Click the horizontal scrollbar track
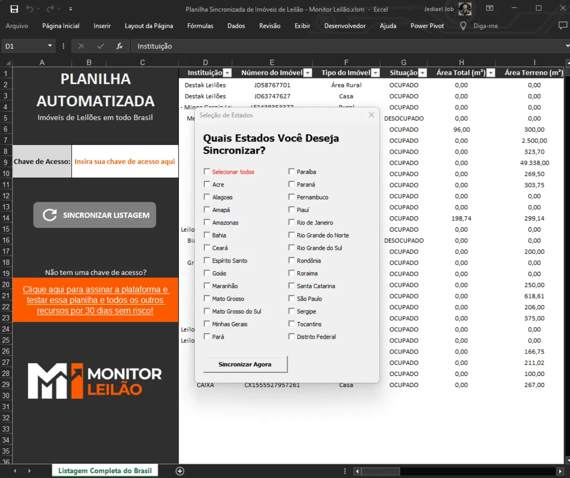Image resolution: width=570 pixels, height=478 pixels. 465,471
